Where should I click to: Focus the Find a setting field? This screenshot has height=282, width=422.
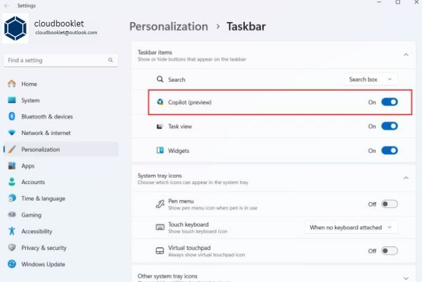pyautogui.click(x=61, y=60)
